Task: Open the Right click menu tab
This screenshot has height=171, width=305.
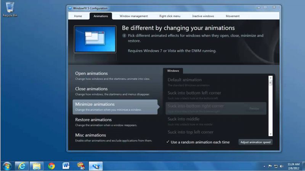Action: tap(170, 16)
